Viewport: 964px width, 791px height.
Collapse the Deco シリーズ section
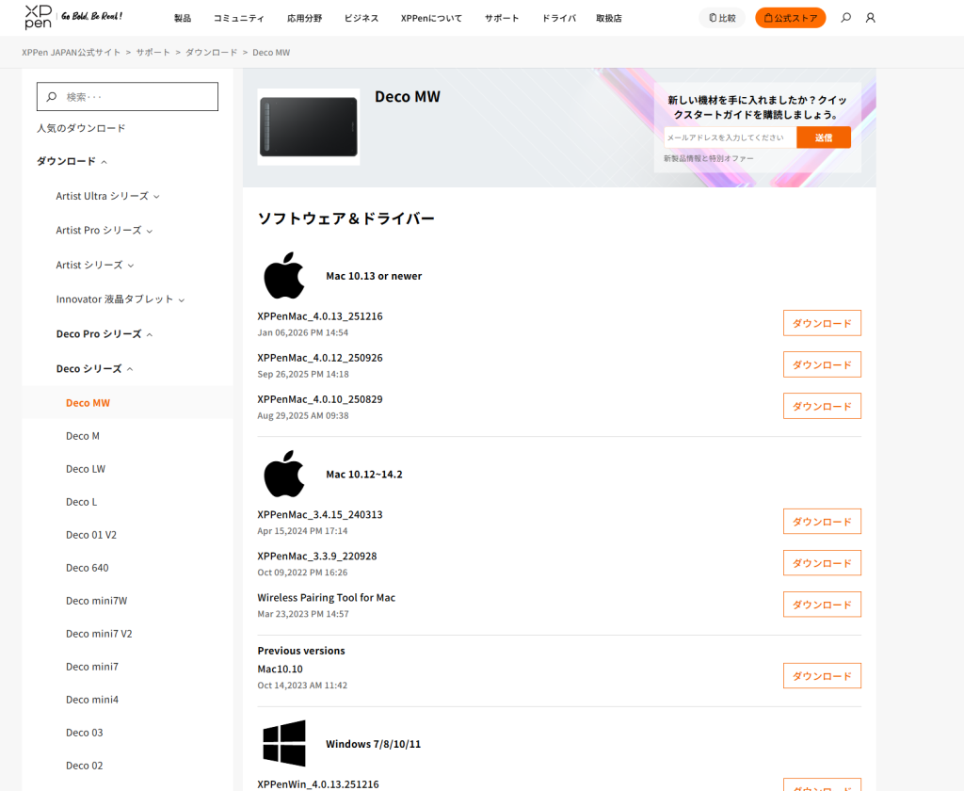pos(94,369)
